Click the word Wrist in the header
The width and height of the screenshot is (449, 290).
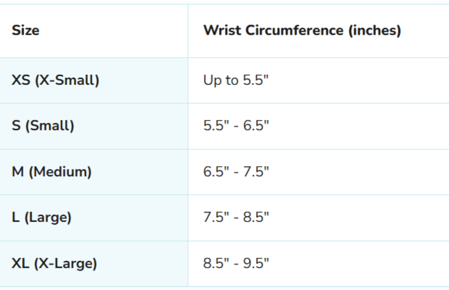pos(222,30)
